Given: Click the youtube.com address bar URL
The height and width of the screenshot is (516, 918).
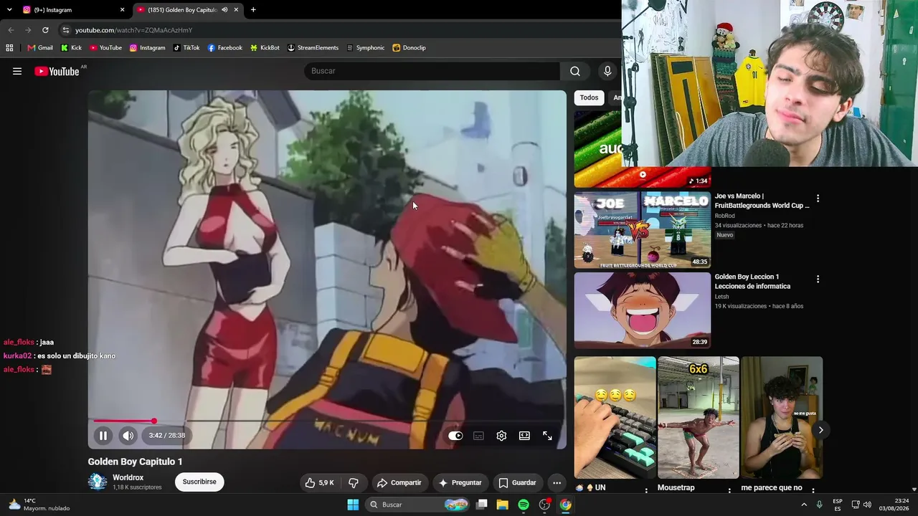Looking at the screenshot, I should (134, 30).
